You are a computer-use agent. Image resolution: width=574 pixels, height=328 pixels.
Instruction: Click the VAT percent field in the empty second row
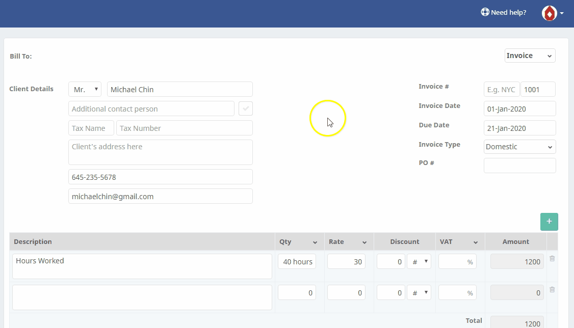[458, 292]
